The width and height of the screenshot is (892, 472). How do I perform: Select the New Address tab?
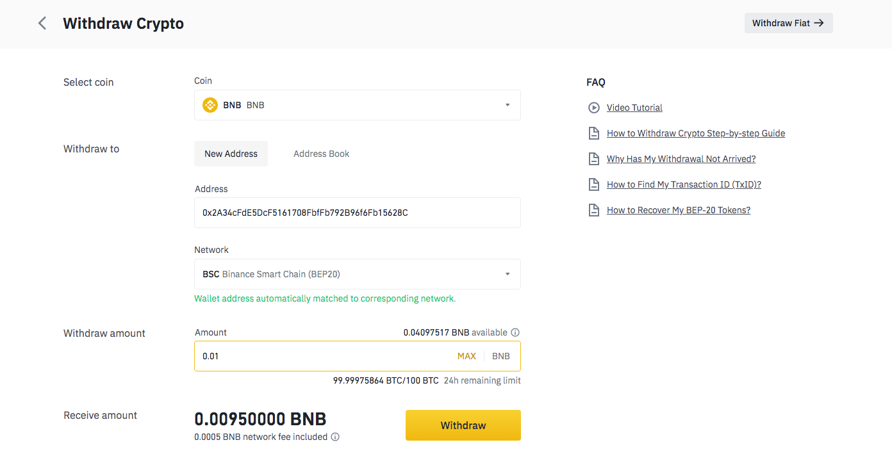tap(231, 154)
